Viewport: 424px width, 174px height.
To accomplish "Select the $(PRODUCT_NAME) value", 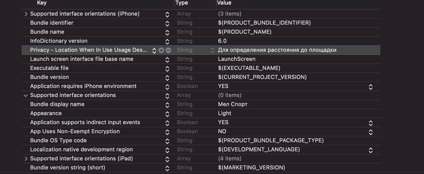I will pyautogui.click(x=245, y=32).
